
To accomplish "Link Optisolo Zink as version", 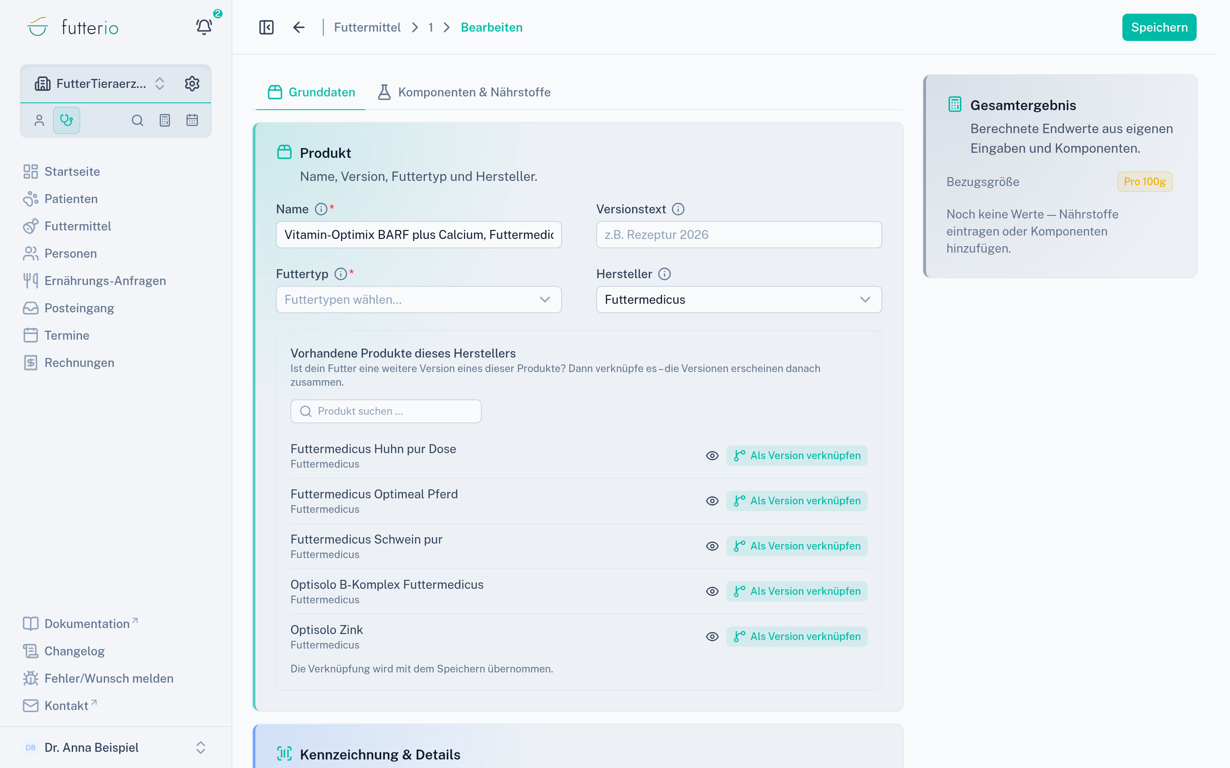I will (x=797, y=637).
